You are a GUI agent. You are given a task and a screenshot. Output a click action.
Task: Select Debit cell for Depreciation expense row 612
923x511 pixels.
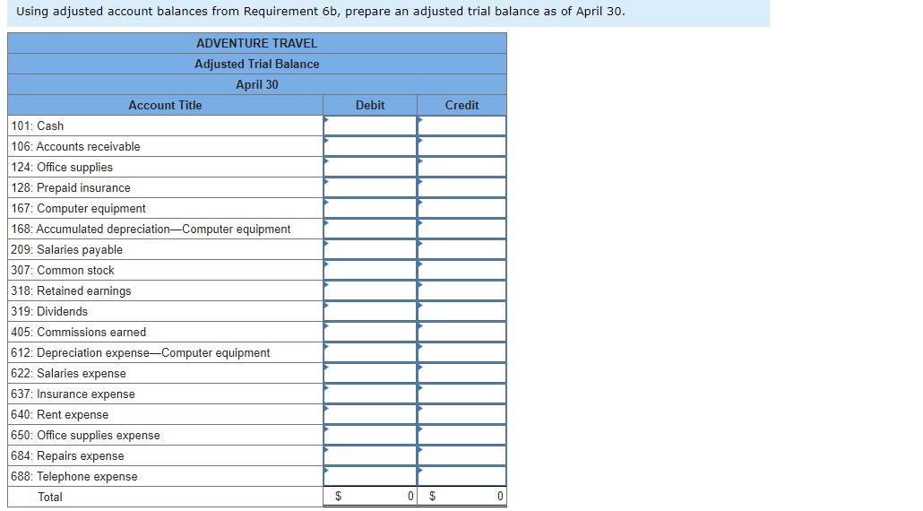(370, 352)
